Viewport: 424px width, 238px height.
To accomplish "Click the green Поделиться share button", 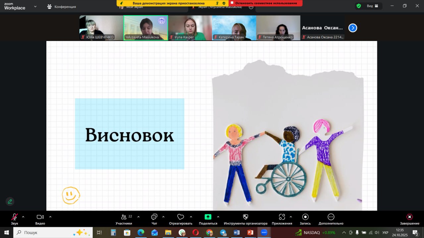I will pyautogui.click(x=208, y=217).
